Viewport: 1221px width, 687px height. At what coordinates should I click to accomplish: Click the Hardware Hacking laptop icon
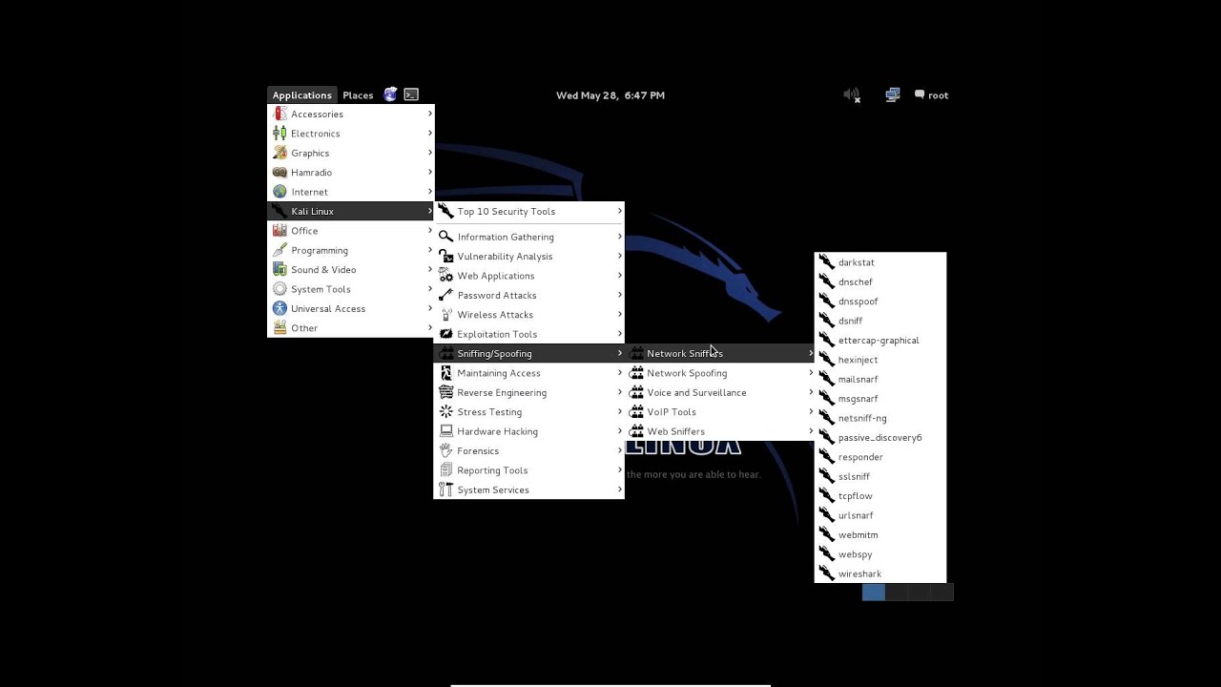click(445, 431)
